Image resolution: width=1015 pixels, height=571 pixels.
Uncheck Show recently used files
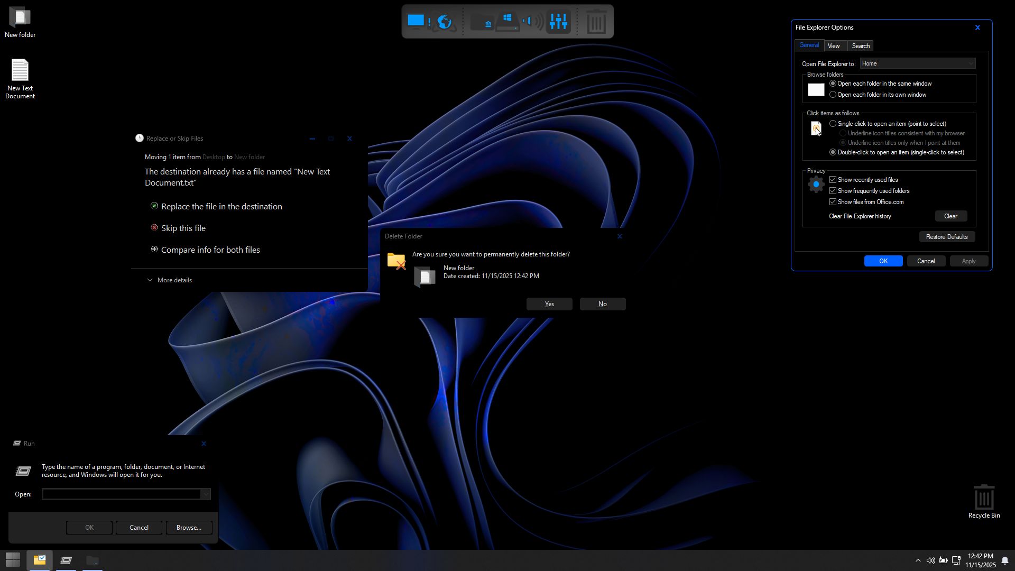click(x=833, y=180)
